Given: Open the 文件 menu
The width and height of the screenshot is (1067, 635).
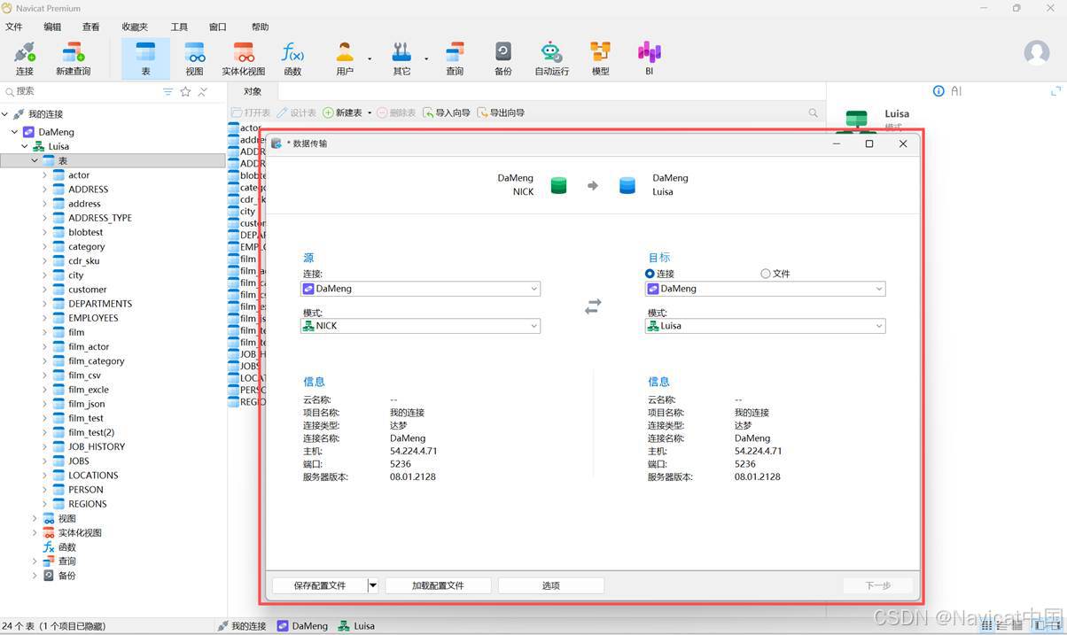Looking at the screenshot, I should pyautogui.click(x=14, y=27).
